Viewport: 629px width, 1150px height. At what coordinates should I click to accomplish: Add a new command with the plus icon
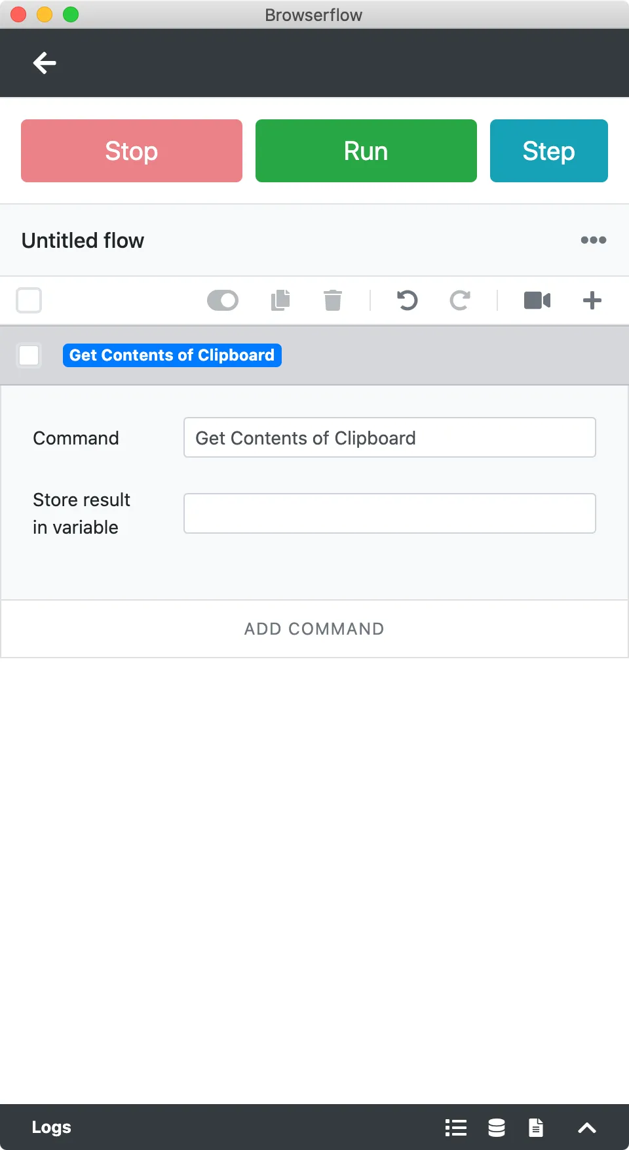[x=592, y=300]
